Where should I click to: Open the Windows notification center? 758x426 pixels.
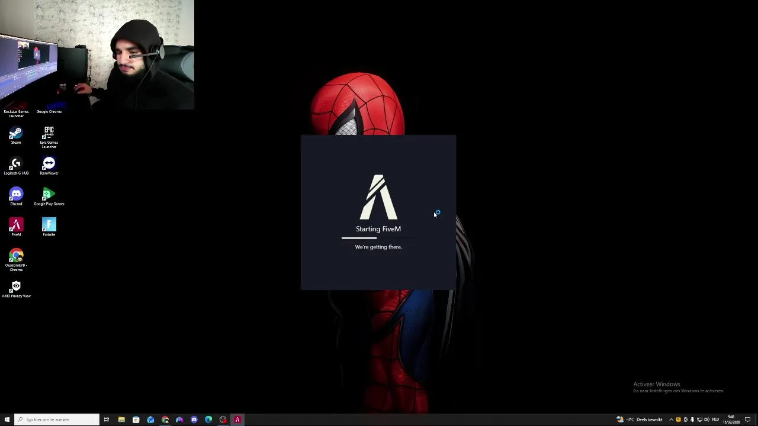click(748, 419)
